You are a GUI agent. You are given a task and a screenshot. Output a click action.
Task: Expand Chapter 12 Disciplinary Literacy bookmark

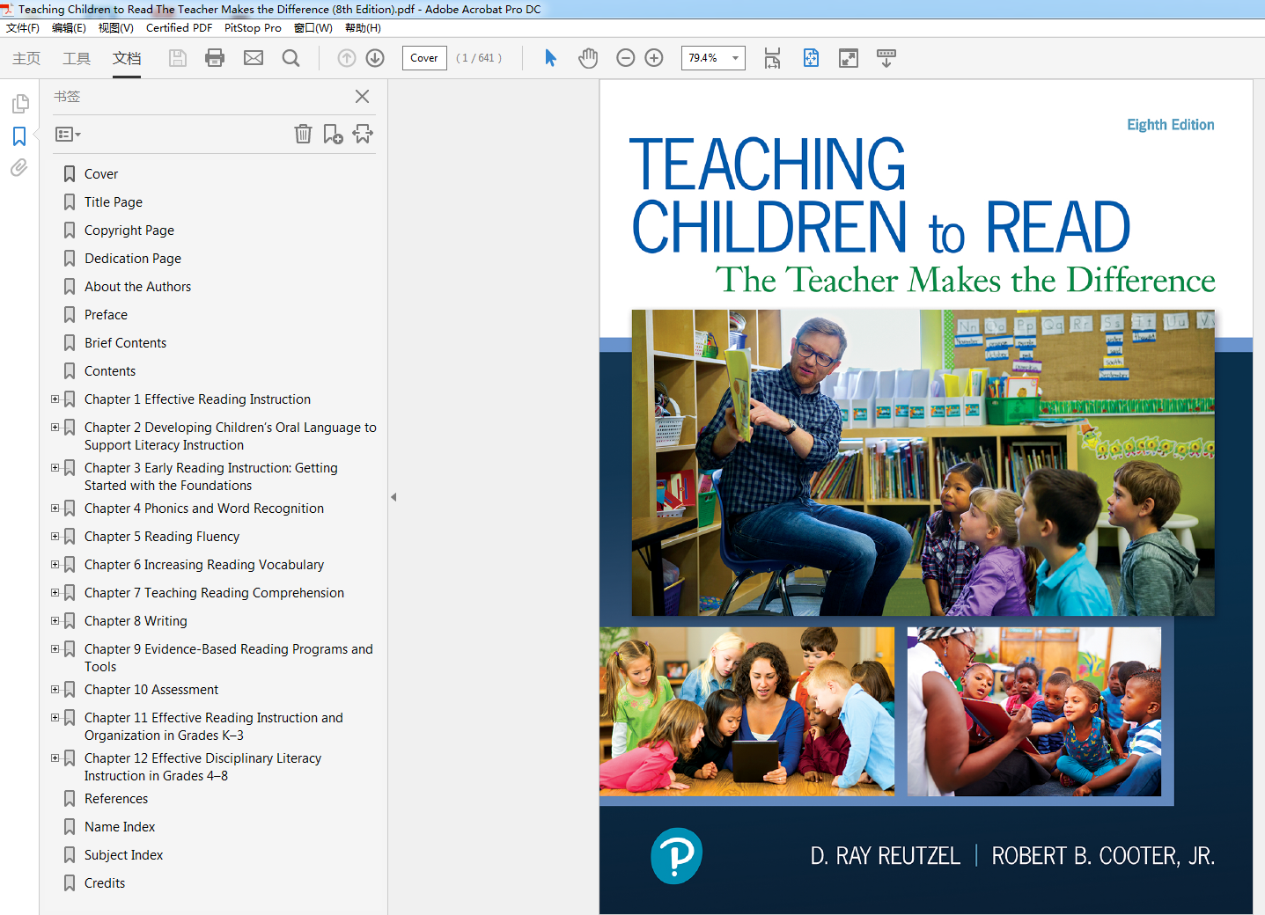[x=55, y=758]
